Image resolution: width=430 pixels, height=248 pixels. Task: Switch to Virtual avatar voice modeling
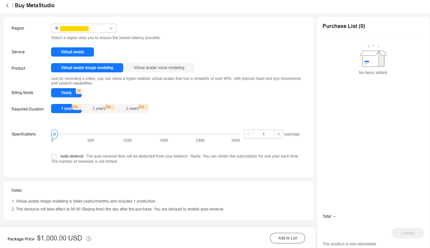point(159,68)
